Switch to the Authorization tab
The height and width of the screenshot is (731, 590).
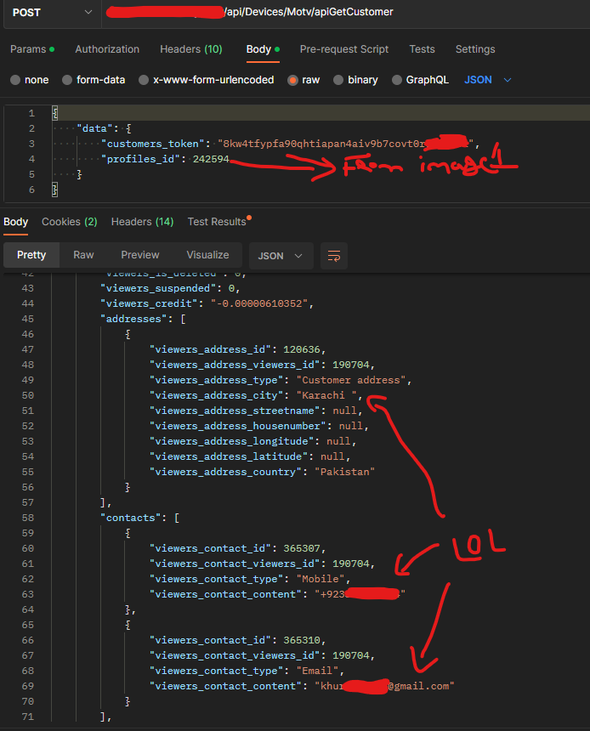pos(107,49)
